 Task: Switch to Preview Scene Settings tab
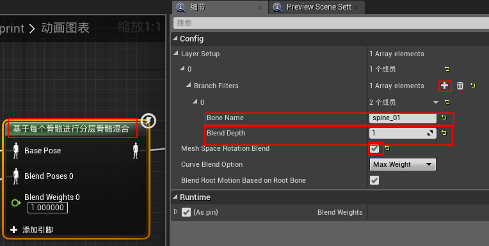point(316,7)
